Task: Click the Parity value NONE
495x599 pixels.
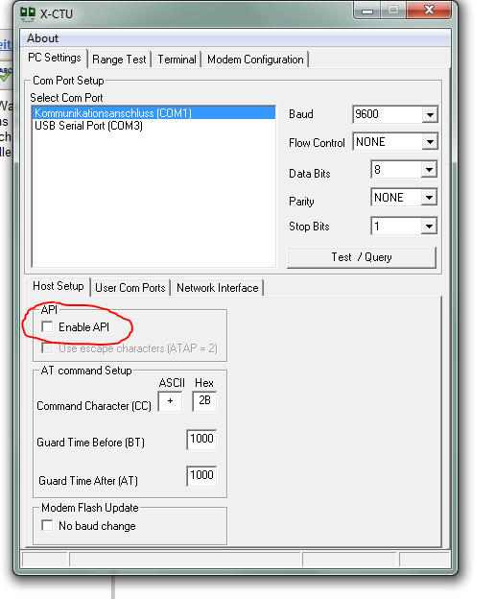Action: (x=396, y=198)
